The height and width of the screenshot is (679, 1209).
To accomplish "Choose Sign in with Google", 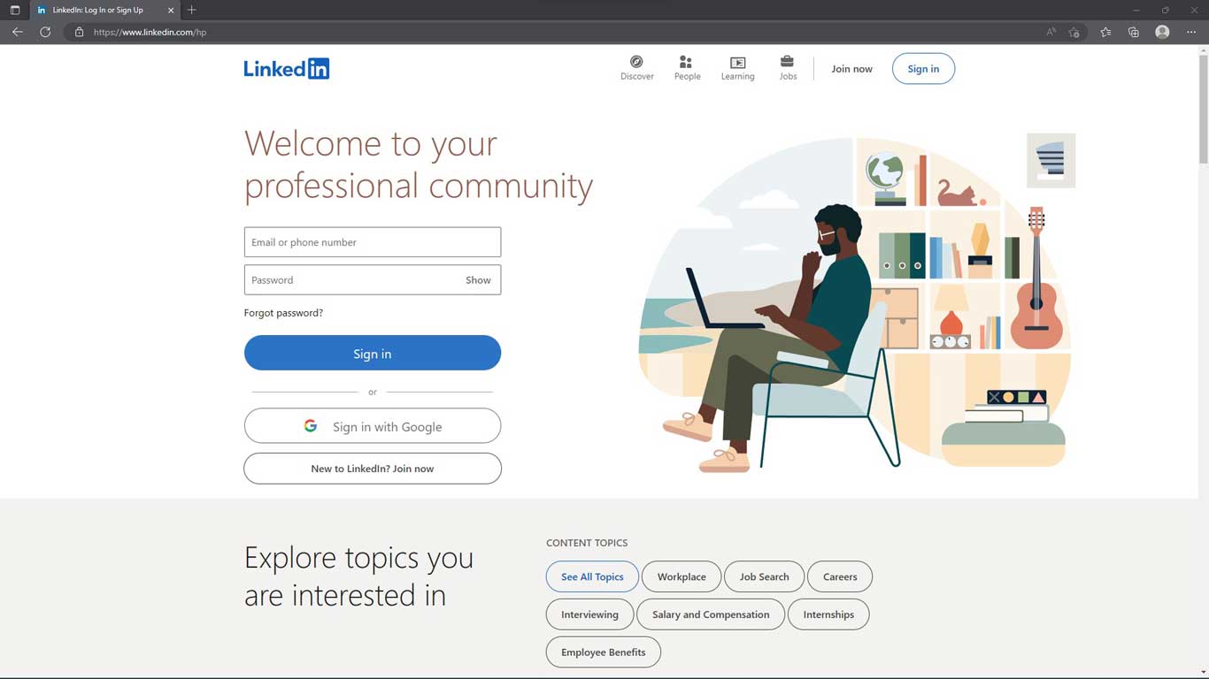I will click(373, 426).
